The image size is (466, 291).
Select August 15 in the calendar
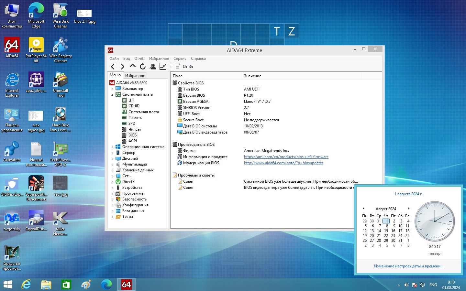click(386, 231)
